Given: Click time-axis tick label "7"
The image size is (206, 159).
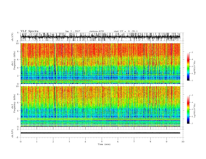Looking at the screenshot, I should tap(134, 142).
